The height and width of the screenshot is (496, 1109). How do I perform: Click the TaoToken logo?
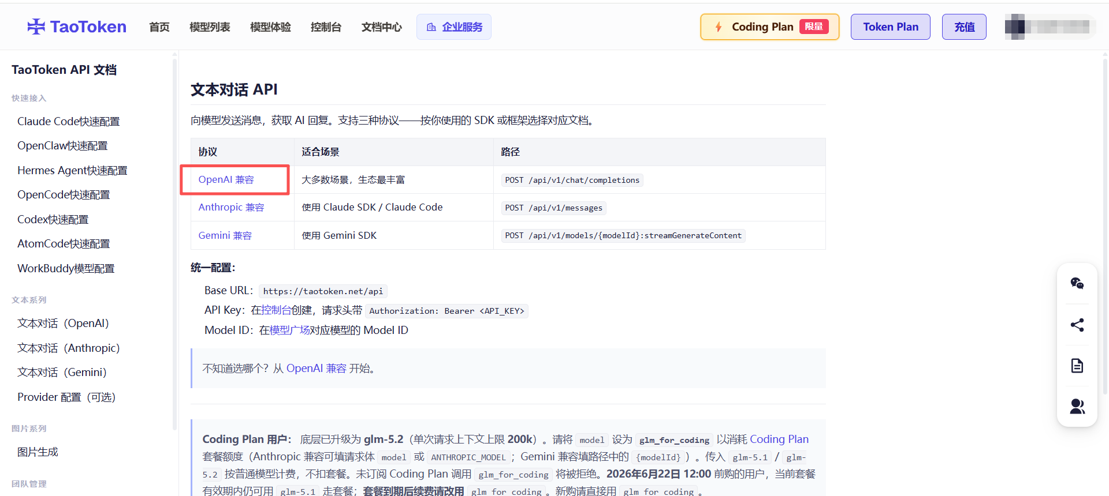[77, 27]
